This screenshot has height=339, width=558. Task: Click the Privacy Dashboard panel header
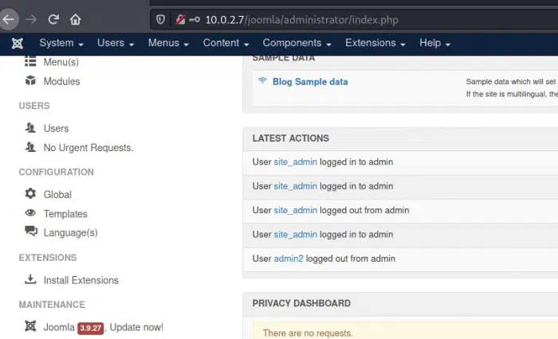(400, 303)
